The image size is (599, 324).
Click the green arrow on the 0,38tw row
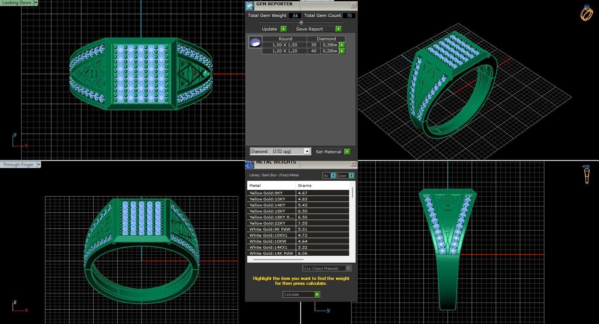(x=342, y=45)
